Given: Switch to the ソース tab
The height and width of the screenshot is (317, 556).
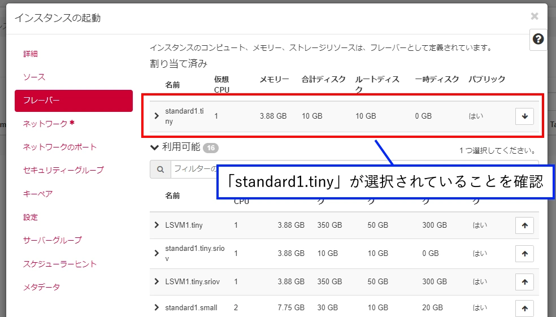Looking at the screenshot, I should point(34,77).
